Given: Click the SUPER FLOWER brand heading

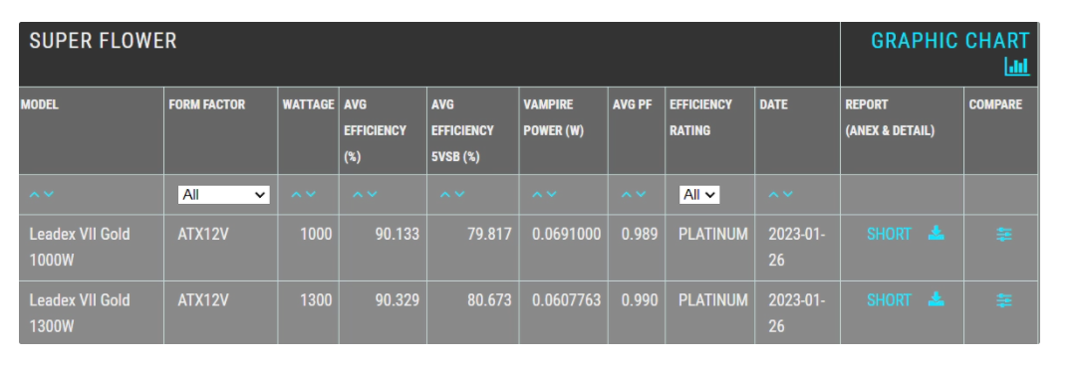Looking at the screenshot, I should pos(104,41).
